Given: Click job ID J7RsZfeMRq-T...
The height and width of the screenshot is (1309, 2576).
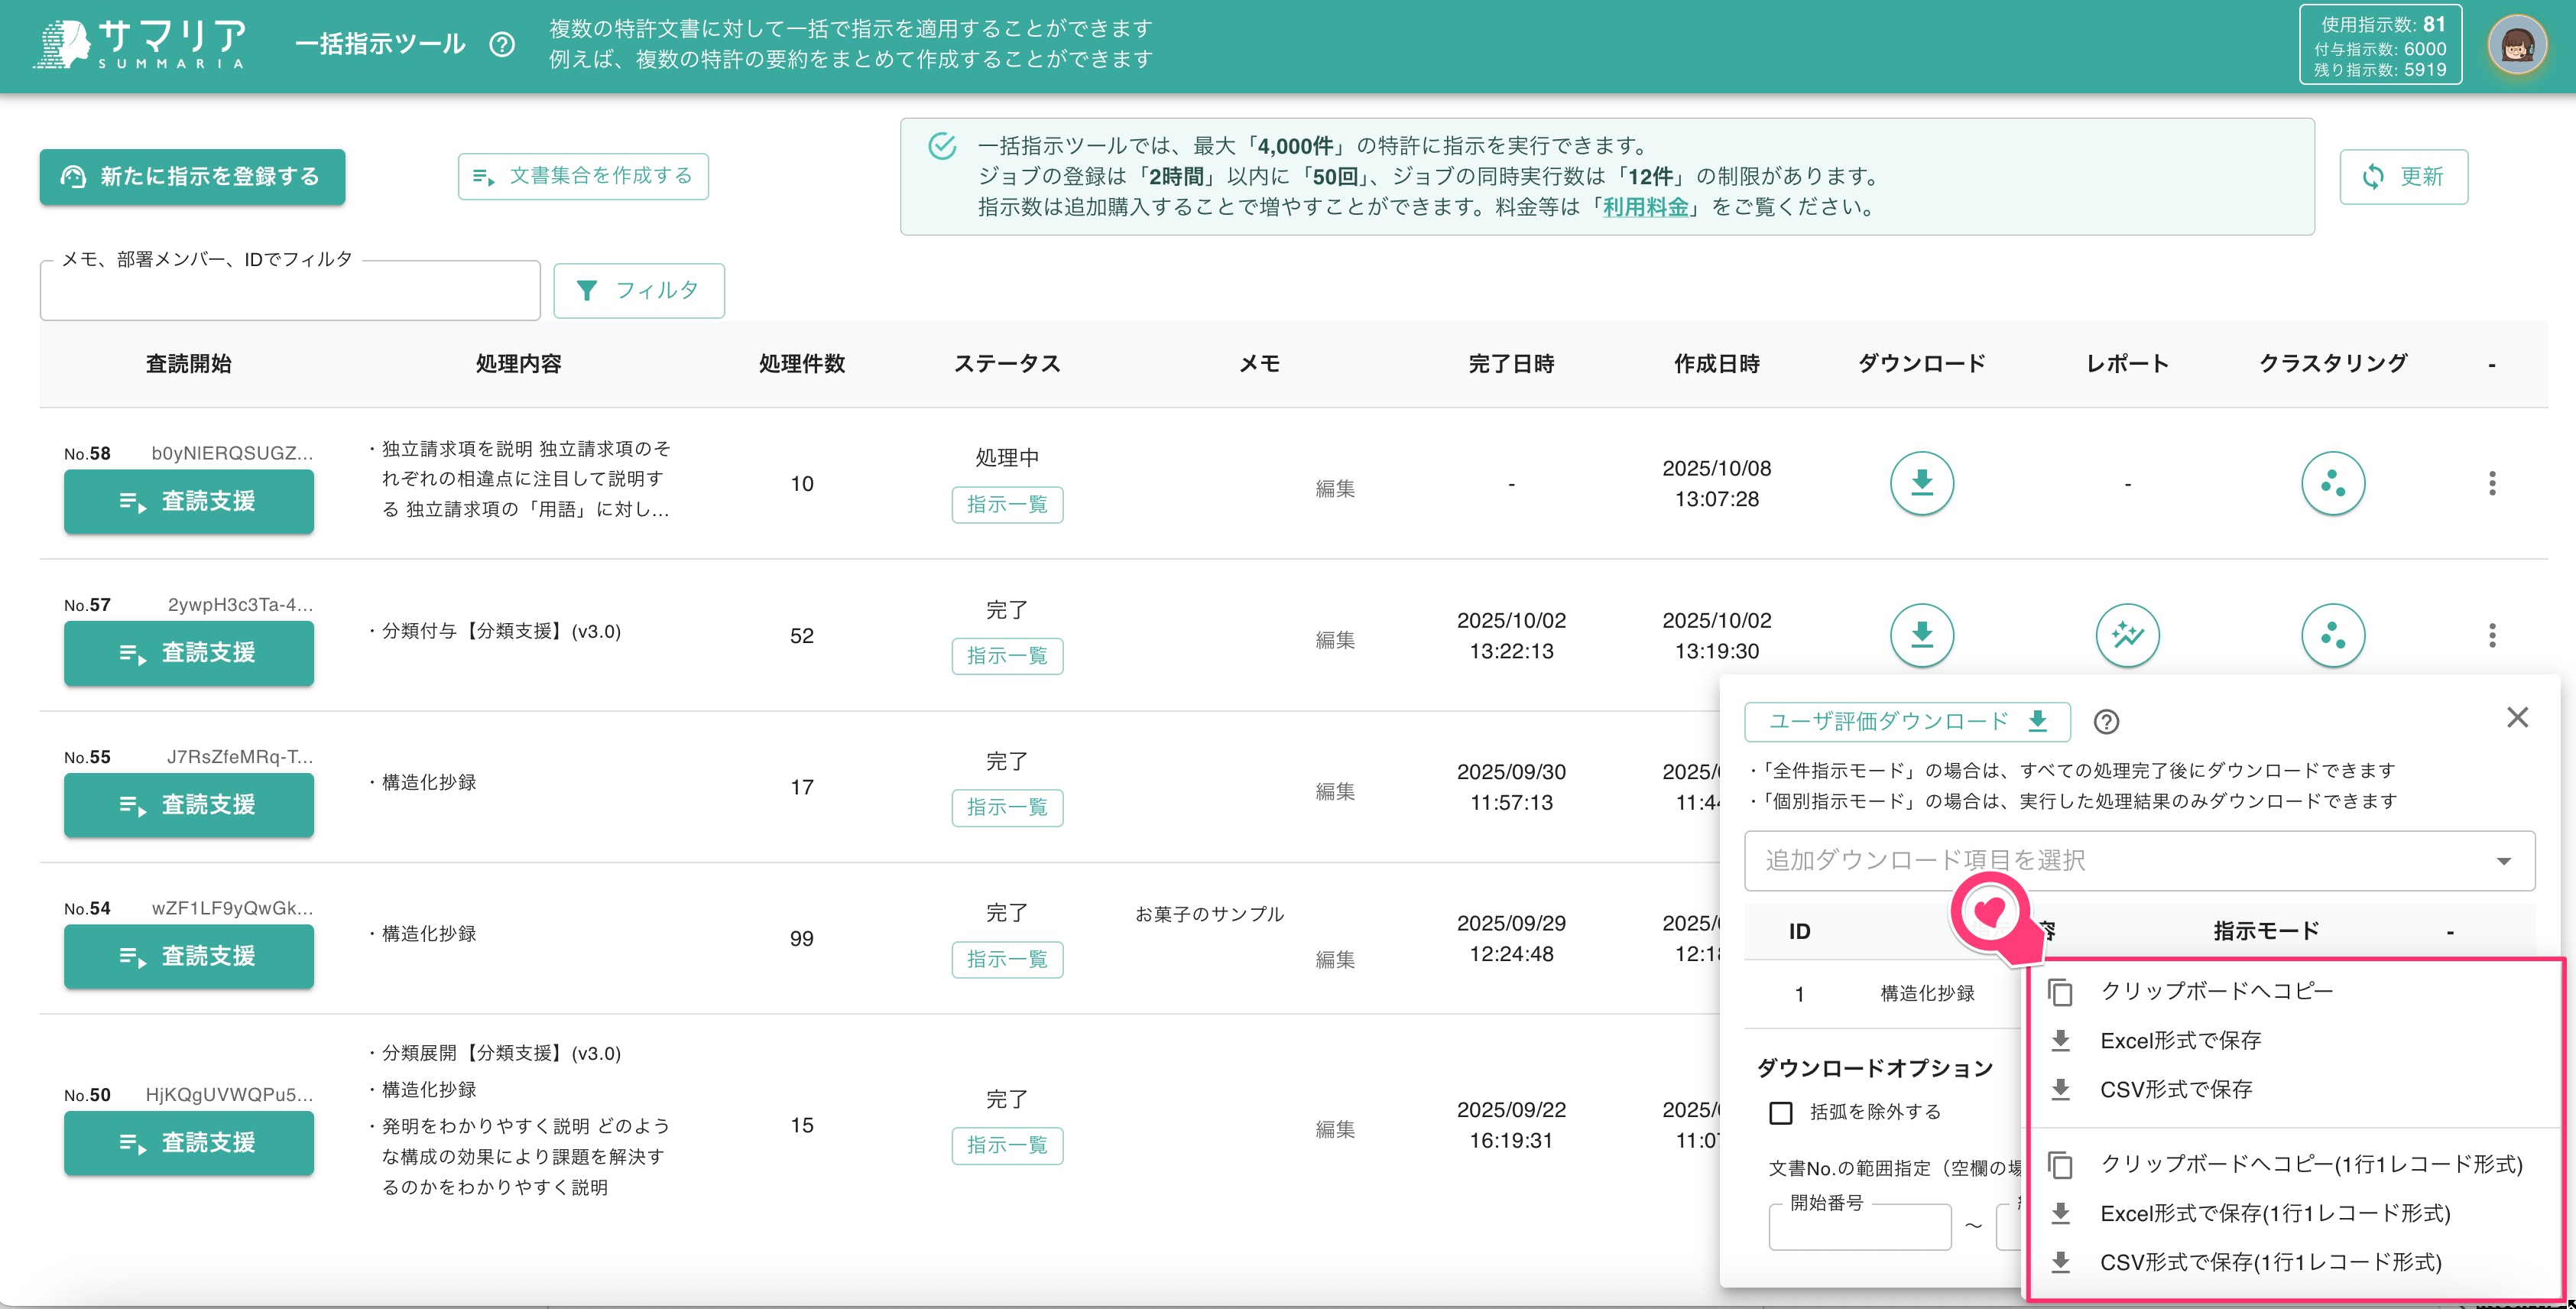Looking at the screenshot, I should pyautogui.click(x=240, y=757).
